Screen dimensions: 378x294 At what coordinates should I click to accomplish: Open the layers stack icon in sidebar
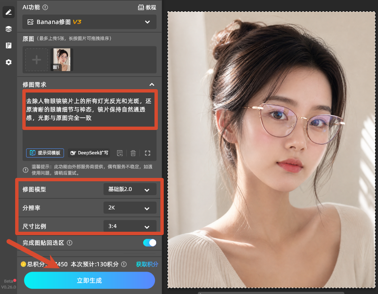coord(9,29)
